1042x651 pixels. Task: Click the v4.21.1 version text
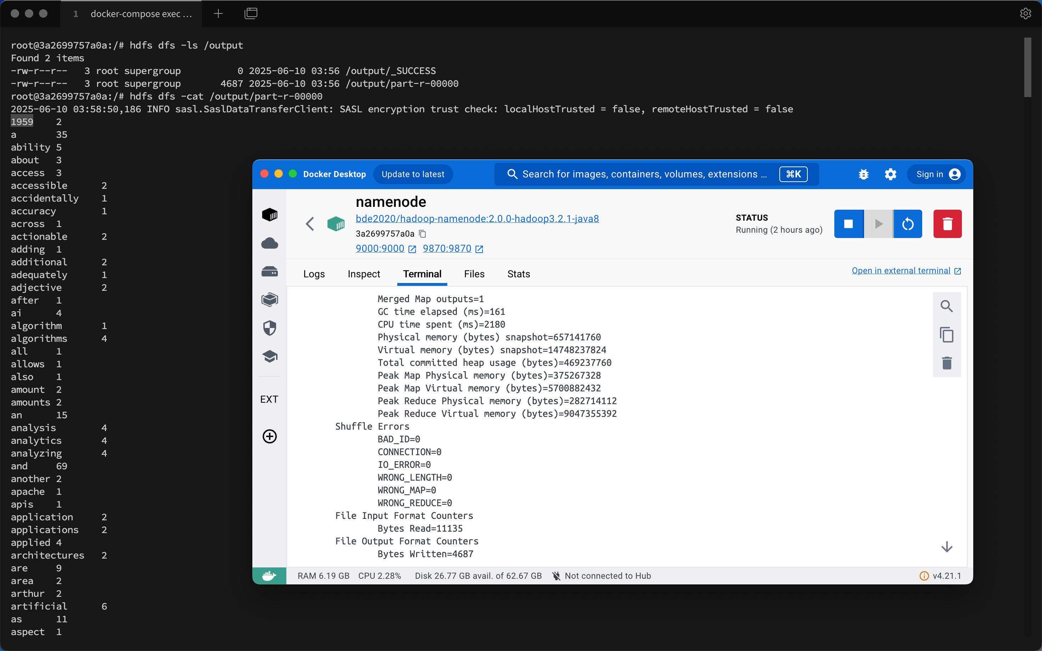tap(947, 576)
